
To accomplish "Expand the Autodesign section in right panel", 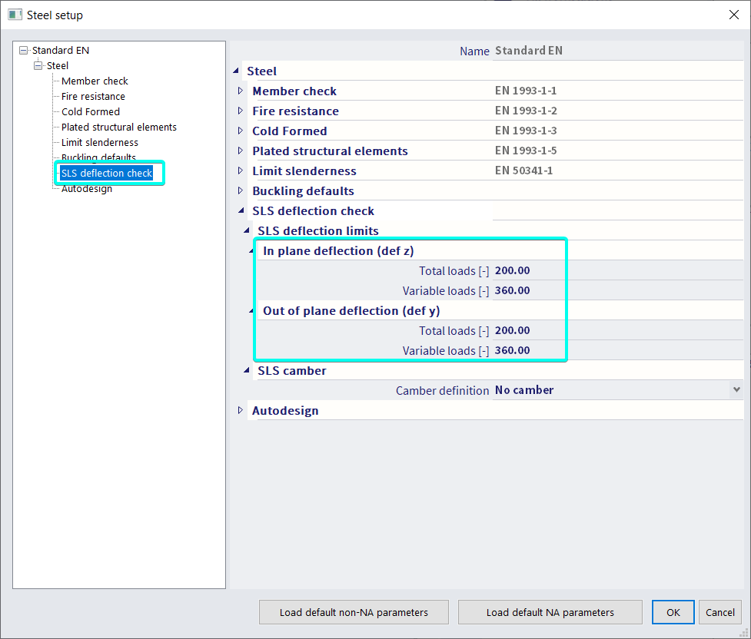I will (x=241, y=410).
